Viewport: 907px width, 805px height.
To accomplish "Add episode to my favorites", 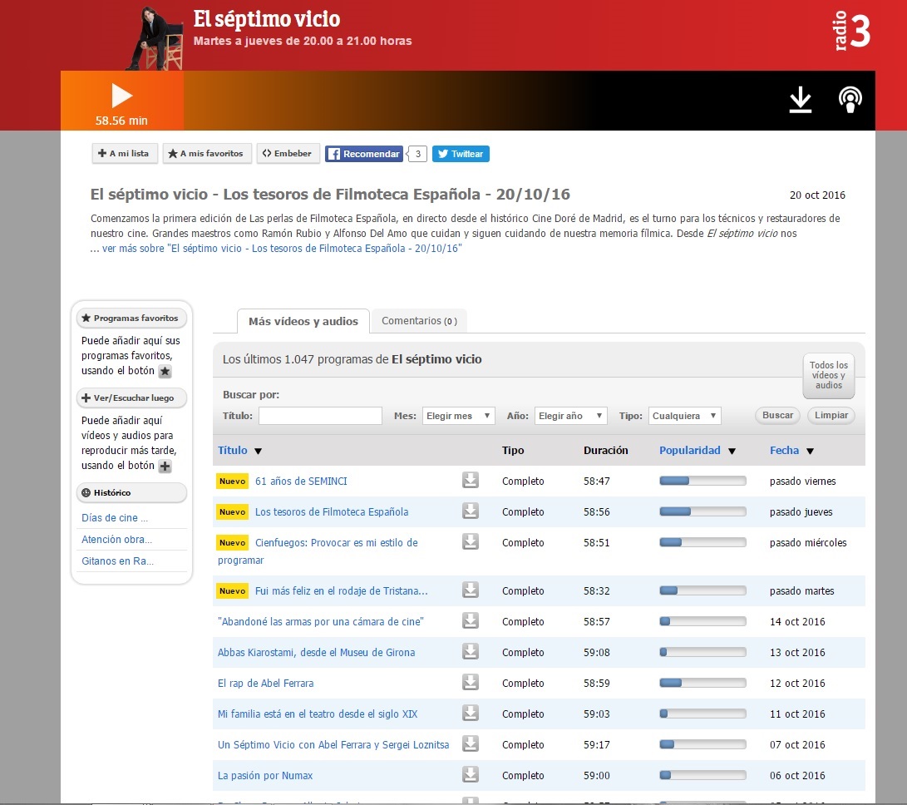I will coord(207,153).
